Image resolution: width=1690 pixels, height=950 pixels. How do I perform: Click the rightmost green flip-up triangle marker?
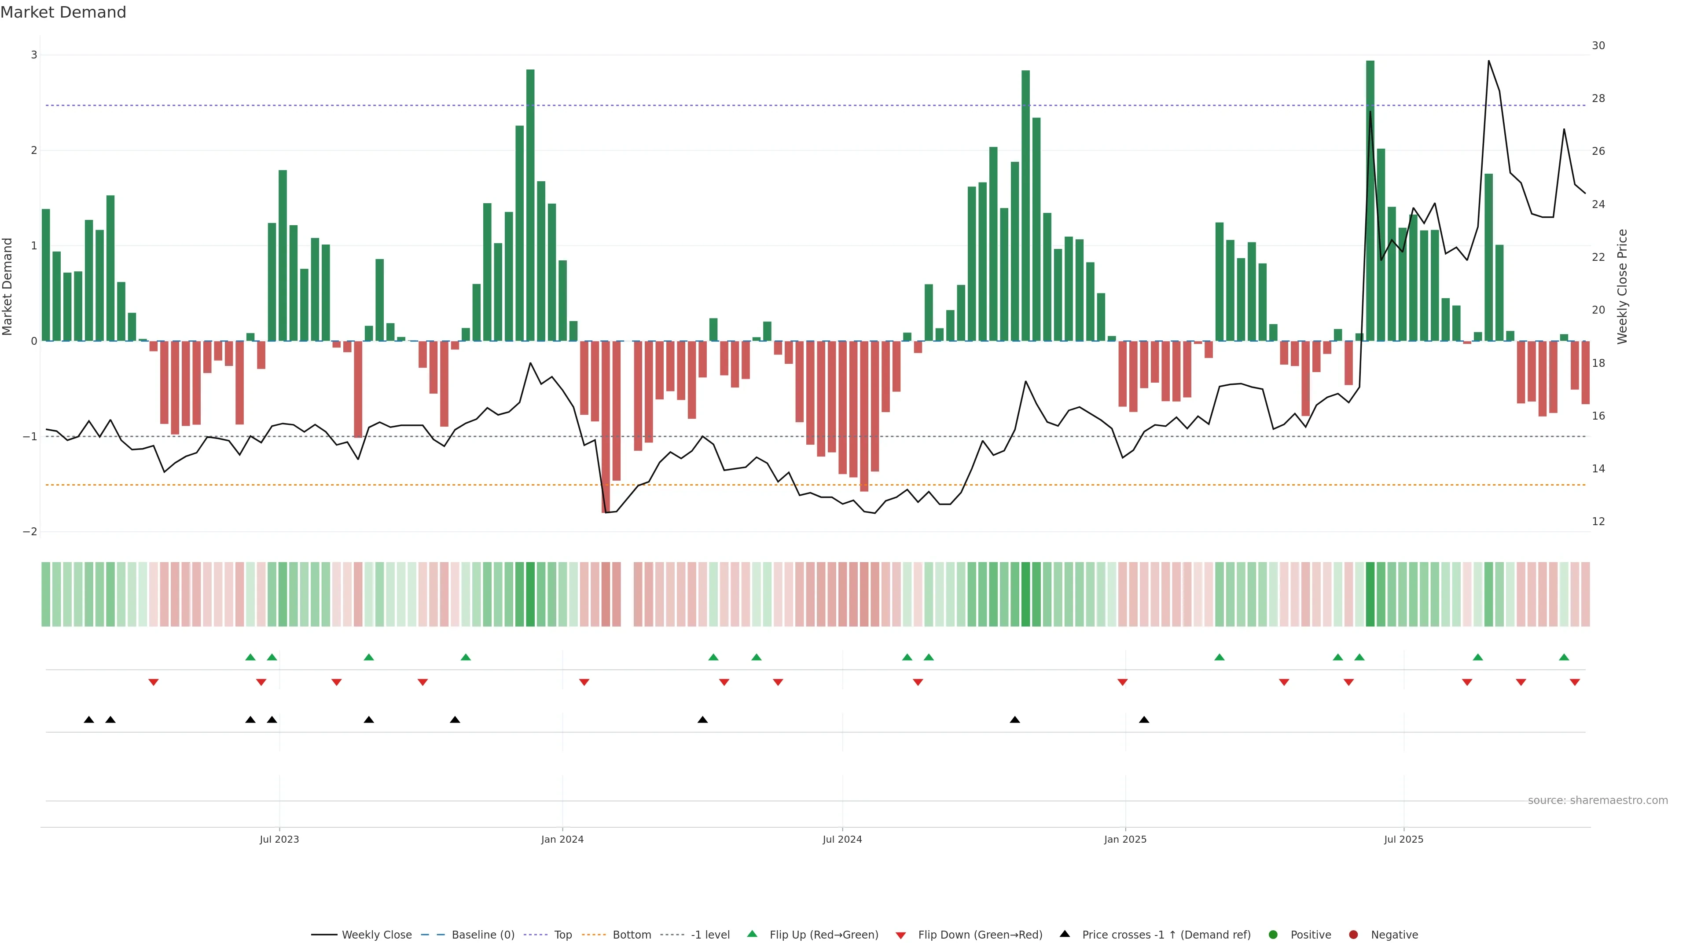coord(1564,657)
